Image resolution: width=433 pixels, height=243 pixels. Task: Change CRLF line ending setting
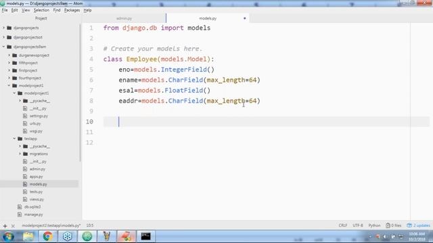pyautogui.click(x=343, y=225)
